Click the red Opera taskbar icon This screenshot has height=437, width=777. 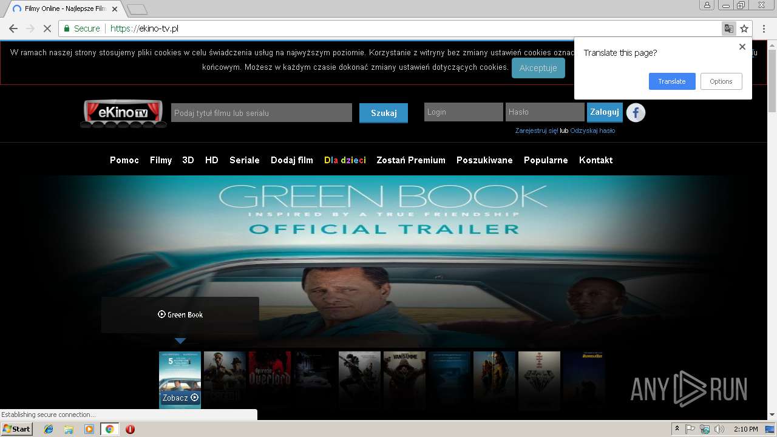[x=130, y=429]
